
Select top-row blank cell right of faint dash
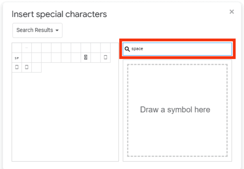(36, 48)
